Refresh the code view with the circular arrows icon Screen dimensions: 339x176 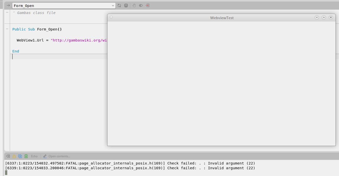(x=119, y=5)
